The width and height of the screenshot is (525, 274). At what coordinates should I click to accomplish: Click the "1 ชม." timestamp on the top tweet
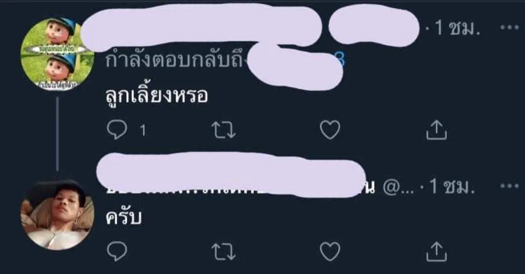pyautogui.click(x=457, y=28)
